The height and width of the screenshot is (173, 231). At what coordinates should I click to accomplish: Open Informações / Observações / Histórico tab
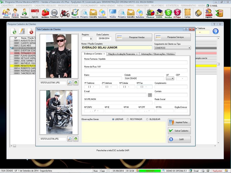click(x=158, y=54)
